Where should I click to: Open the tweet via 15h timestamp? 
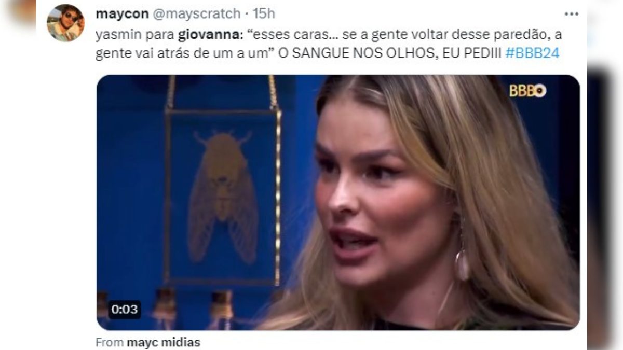(264, 13)
